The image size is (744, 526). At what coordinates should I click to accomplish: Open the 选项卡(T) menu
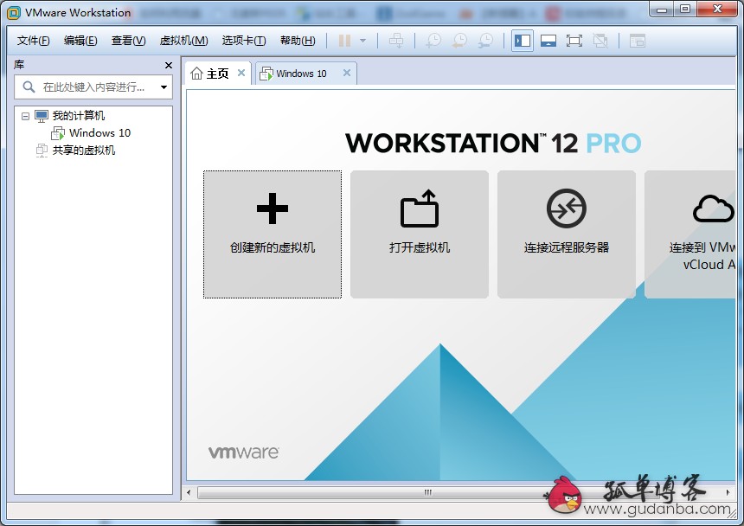pos(244,41)
